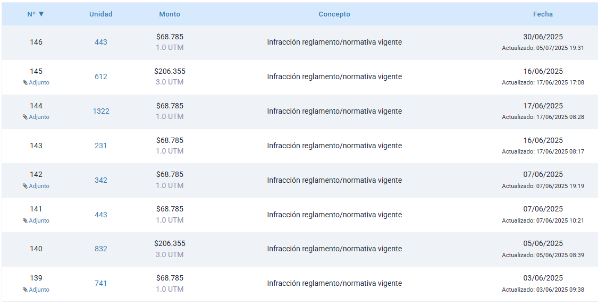Open Adjunto attachment link for row 139

[39, 290]
